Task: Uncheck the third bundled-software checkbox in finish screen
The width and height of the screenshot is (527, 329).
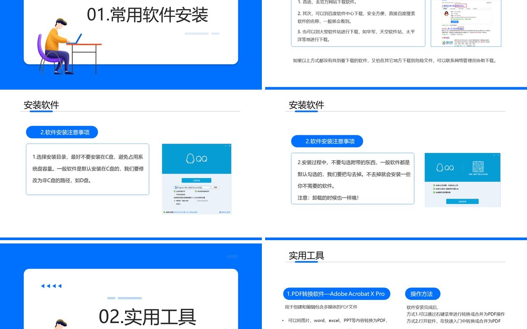Action: [434, 192]
